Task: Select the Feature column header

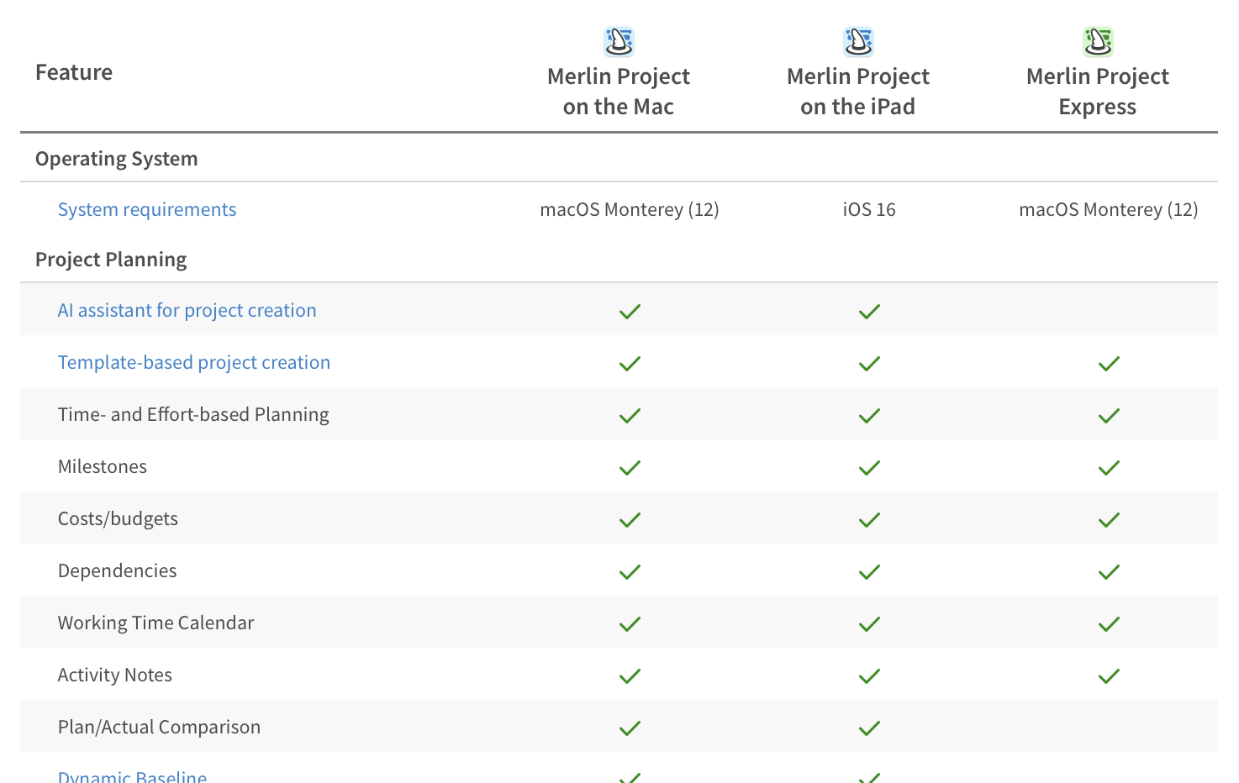Action: tap(74, 72)
